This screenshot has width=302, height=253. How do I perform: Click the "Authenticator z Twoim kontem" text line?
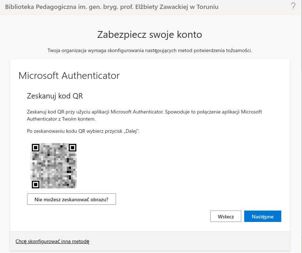tap(61, 119)
